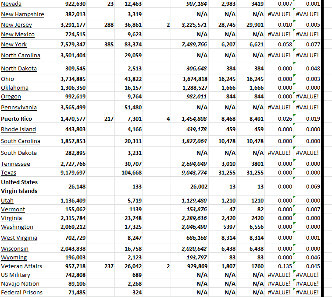Open the Wyoming link
This screenshot has width=332, height=297.
point(14,257)
